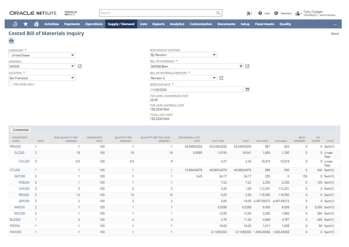Open the SMT200 component link

coord(20,176)
